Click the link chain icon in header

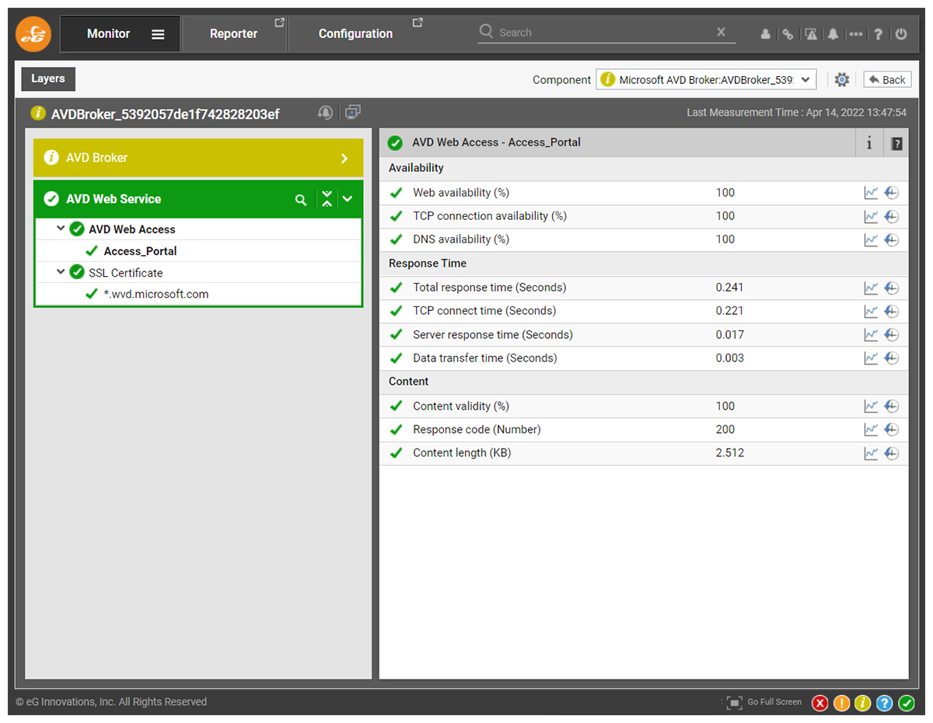788,34
